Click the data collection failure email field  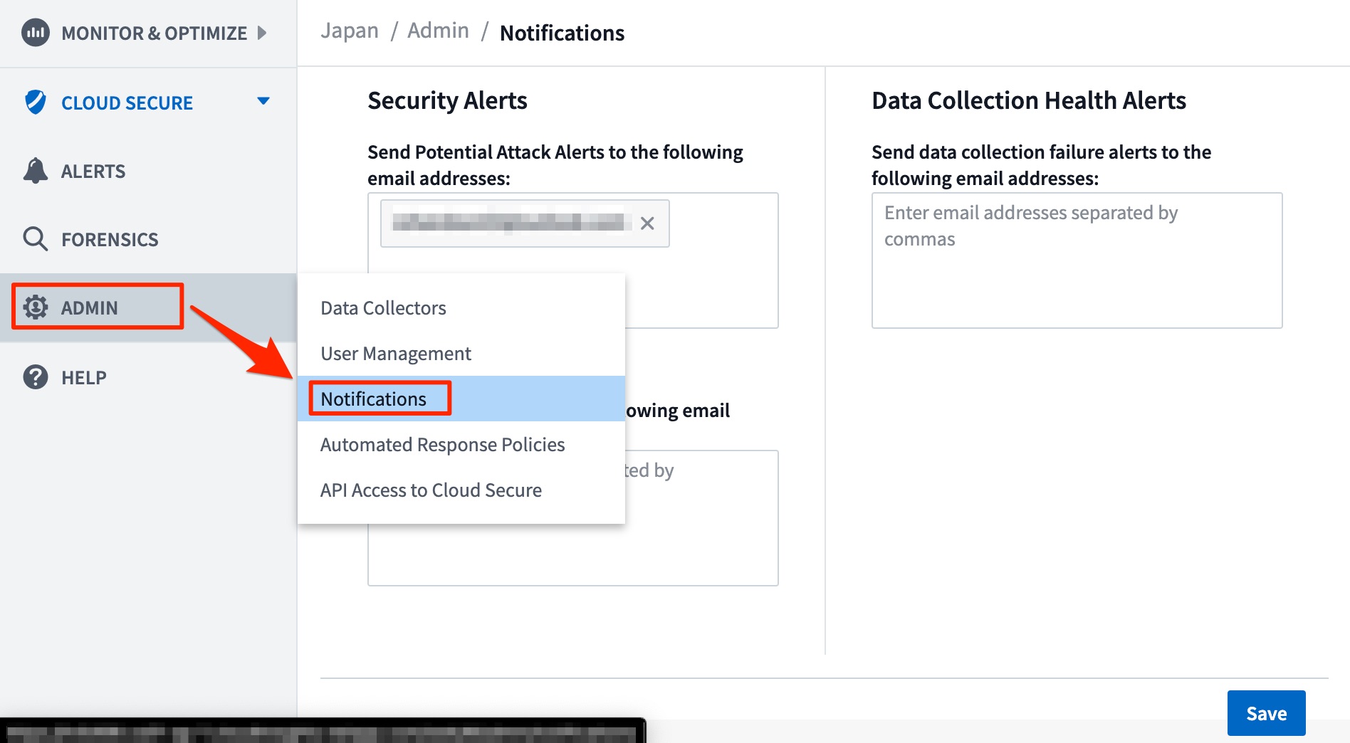pos(1076,260)
